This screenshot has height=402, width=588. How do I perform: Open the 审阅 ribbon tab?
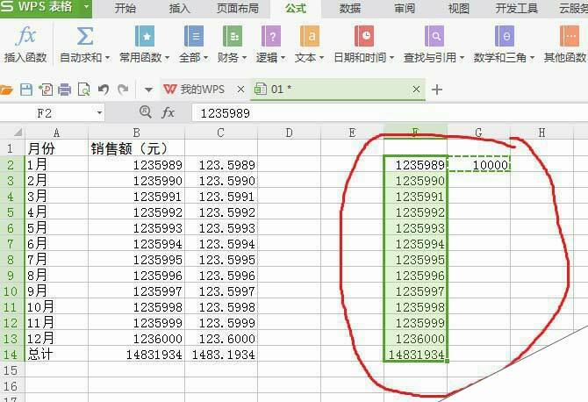[405, 8]
